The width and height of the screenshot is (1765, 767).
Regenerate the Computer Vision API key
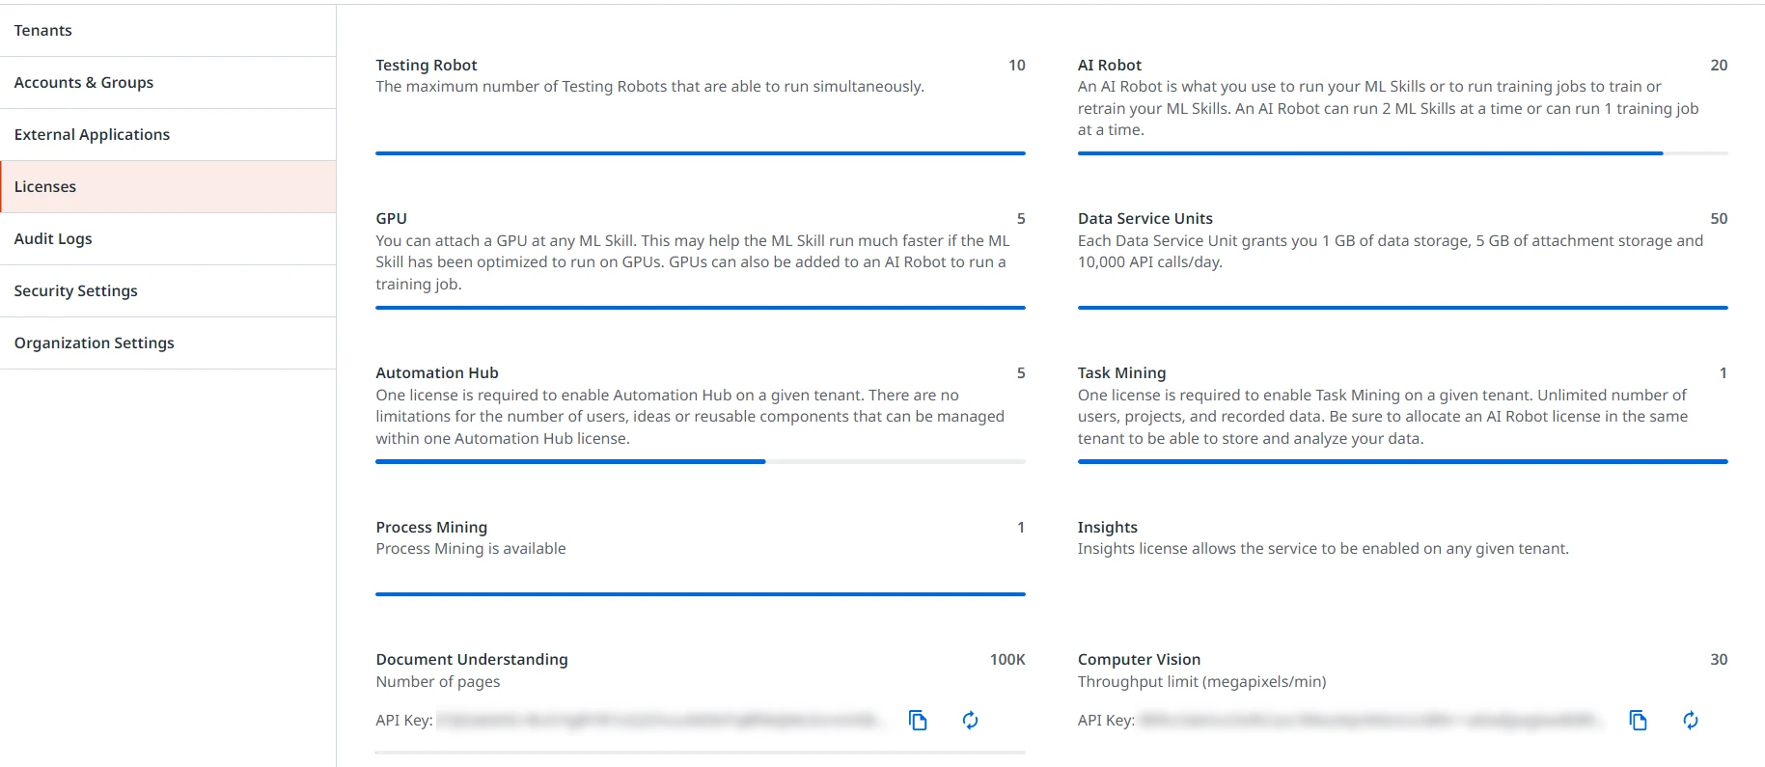tap(1690, 720)
